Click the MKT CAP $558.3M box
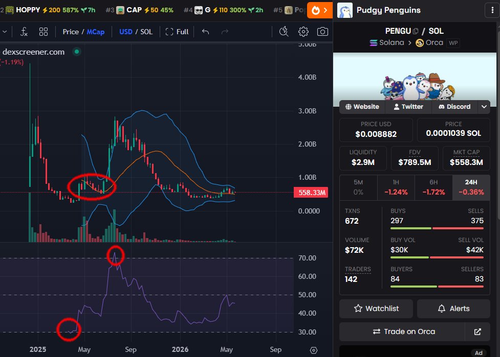This screenshot has width=500, height=357. pos(466,158)
